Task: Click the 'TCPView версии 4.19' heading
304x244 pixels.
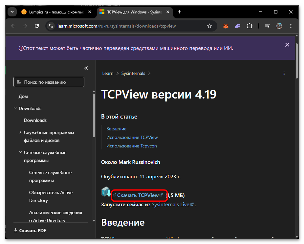Action: pyautogui.click(x=159, y=95)
